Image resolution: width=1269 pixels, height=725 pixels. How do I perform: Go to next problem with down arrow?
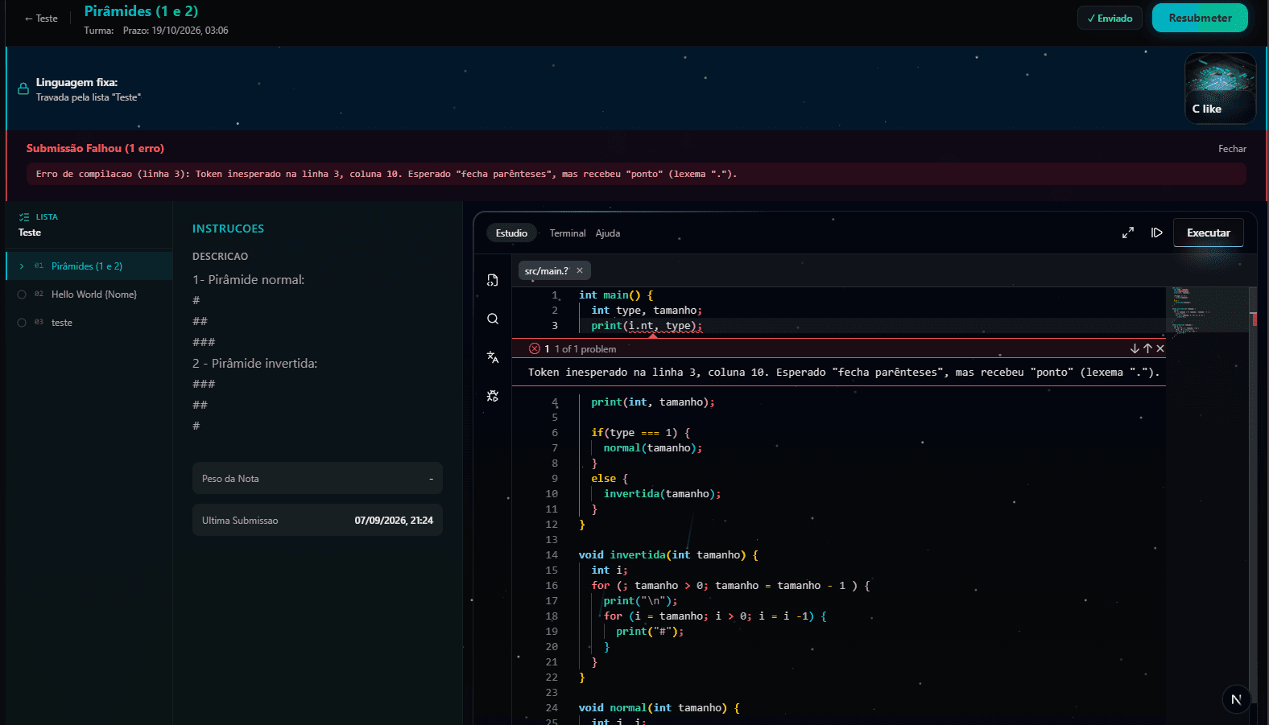click(x=1135, y=348)
